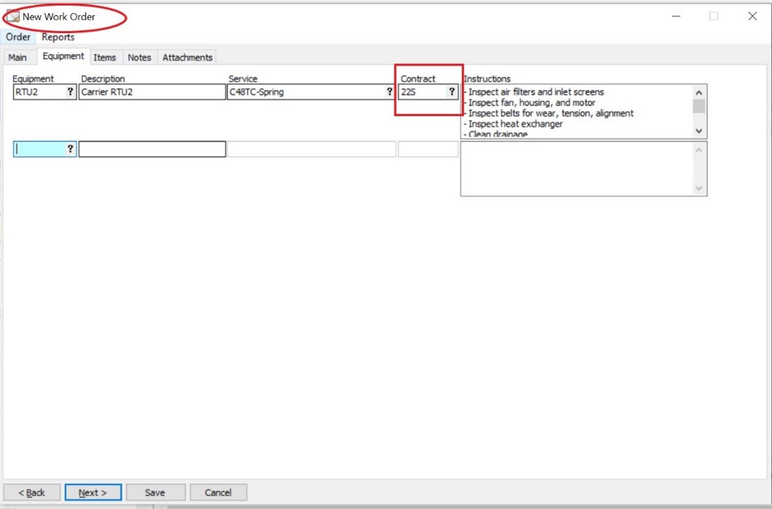Click the empty second Instructions text box
772x509 pixels.
coord(577,168)
